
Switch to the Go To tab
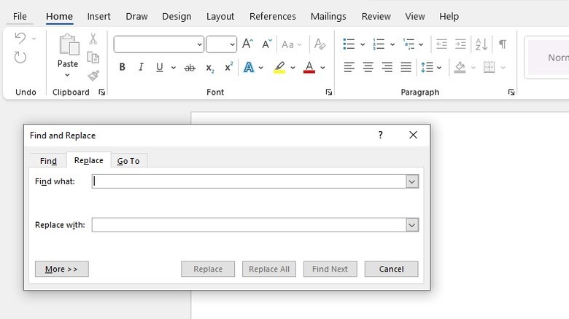128,161
